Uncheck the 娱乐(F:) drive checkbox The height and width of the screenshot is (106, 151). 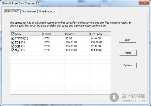(13, 50)
